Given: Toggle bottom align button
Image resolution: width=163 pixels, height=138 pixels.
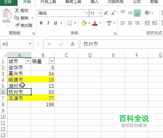Looking at the screenshot, I should (x=137, y=13).
